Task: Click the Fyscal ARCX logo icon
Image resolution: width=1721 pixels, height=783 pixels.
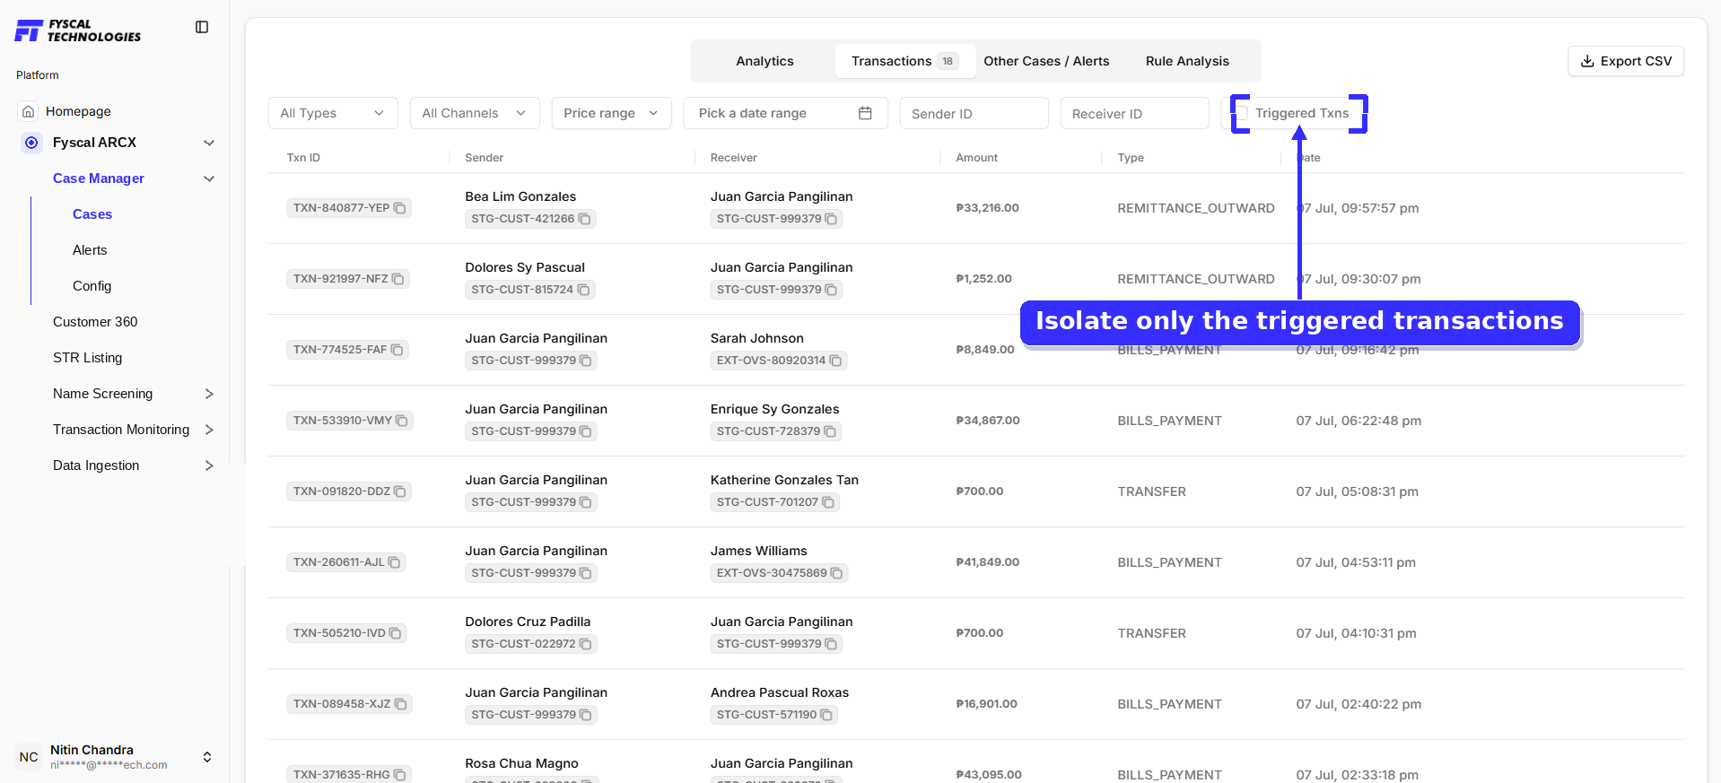Action: click(x=31, y=143)
